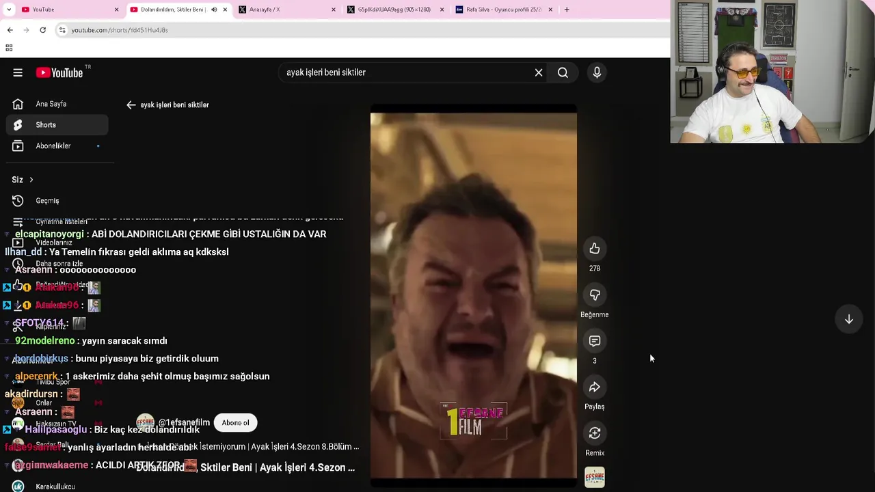Subscribe with the Abone ol button
Viewport: 875px width, 492px height.
click(235, 422)
